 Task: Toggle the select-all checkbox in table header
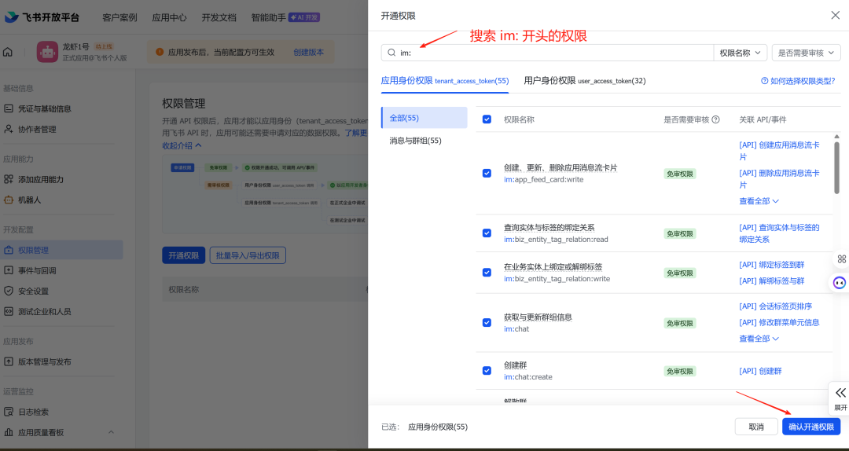[x=487, y=119]
